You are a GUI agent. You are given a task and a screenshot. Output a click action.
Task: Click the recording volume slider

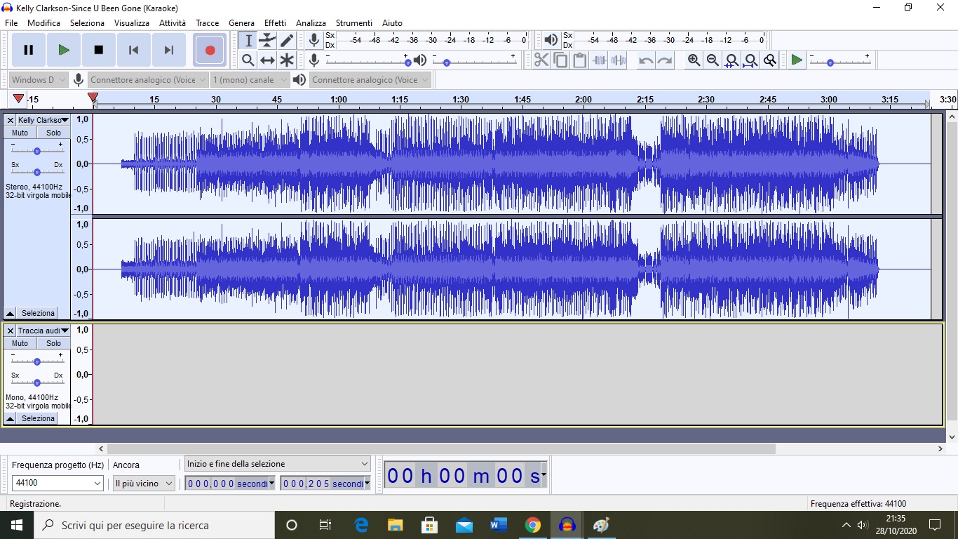pyautogui.click(x=367, y=60)
